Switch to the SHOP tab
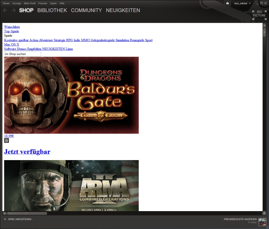 (26, 10)
